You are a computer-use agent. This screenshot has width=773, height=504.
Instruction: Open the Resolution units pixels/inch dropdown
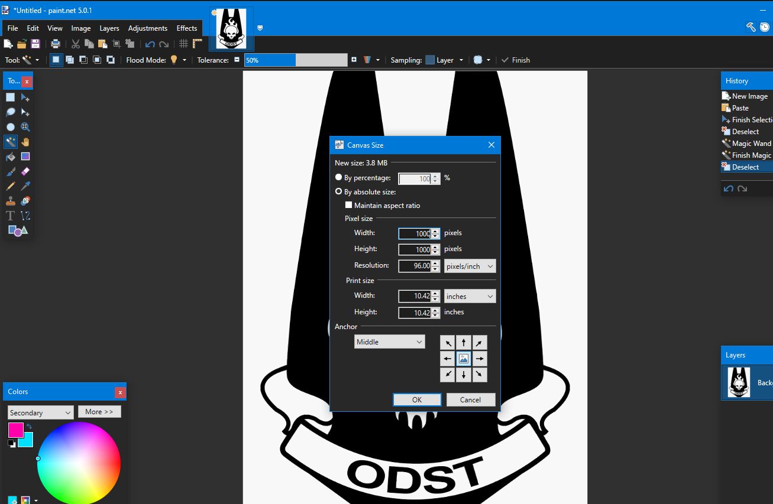click(x=470, y=266)
